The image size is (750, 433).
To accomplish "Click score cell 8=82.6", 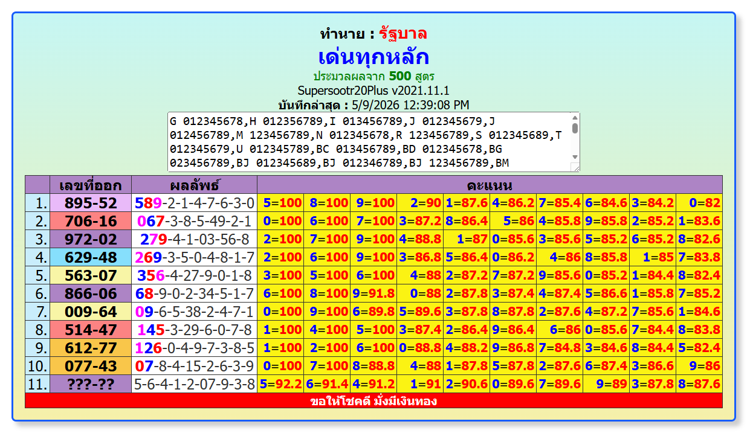I will point(699,239).
